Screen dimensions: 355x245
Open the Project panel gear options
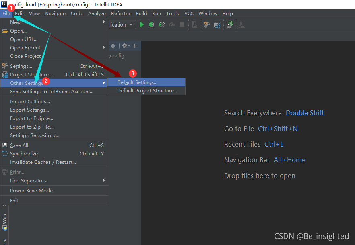(x=126, y=46)
